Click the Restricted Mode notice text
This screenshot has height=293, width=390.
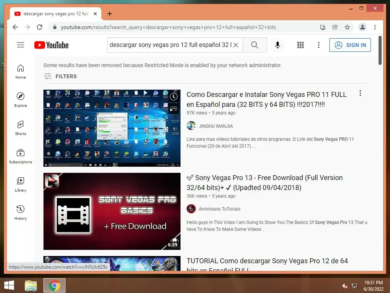pos(162,65)
